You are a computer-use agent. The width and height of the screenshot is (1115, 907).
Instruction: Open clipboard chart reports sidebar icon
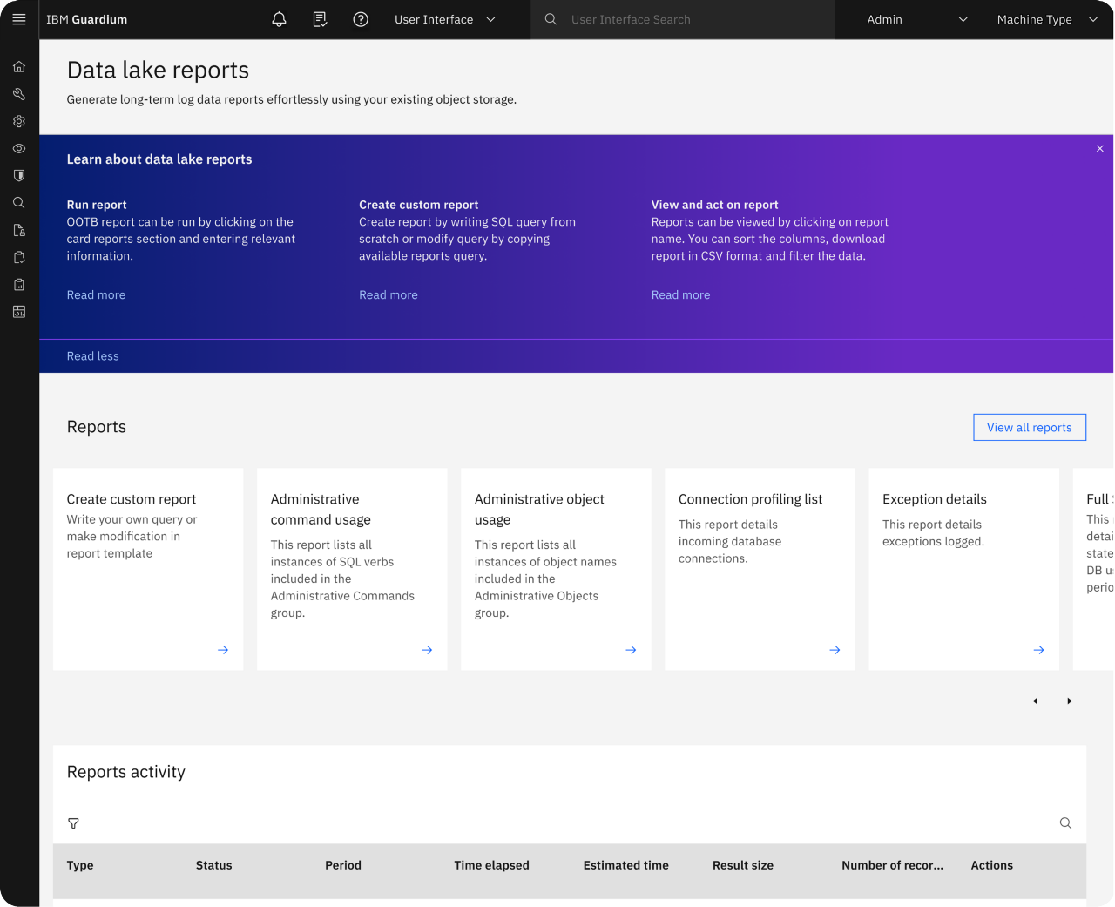[x=19, y=284]
